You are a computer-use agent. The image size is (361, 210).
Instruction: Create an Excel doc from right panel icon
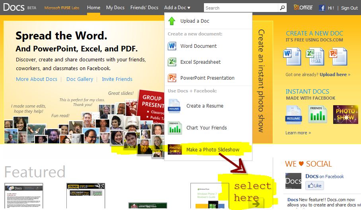(315, 56)
